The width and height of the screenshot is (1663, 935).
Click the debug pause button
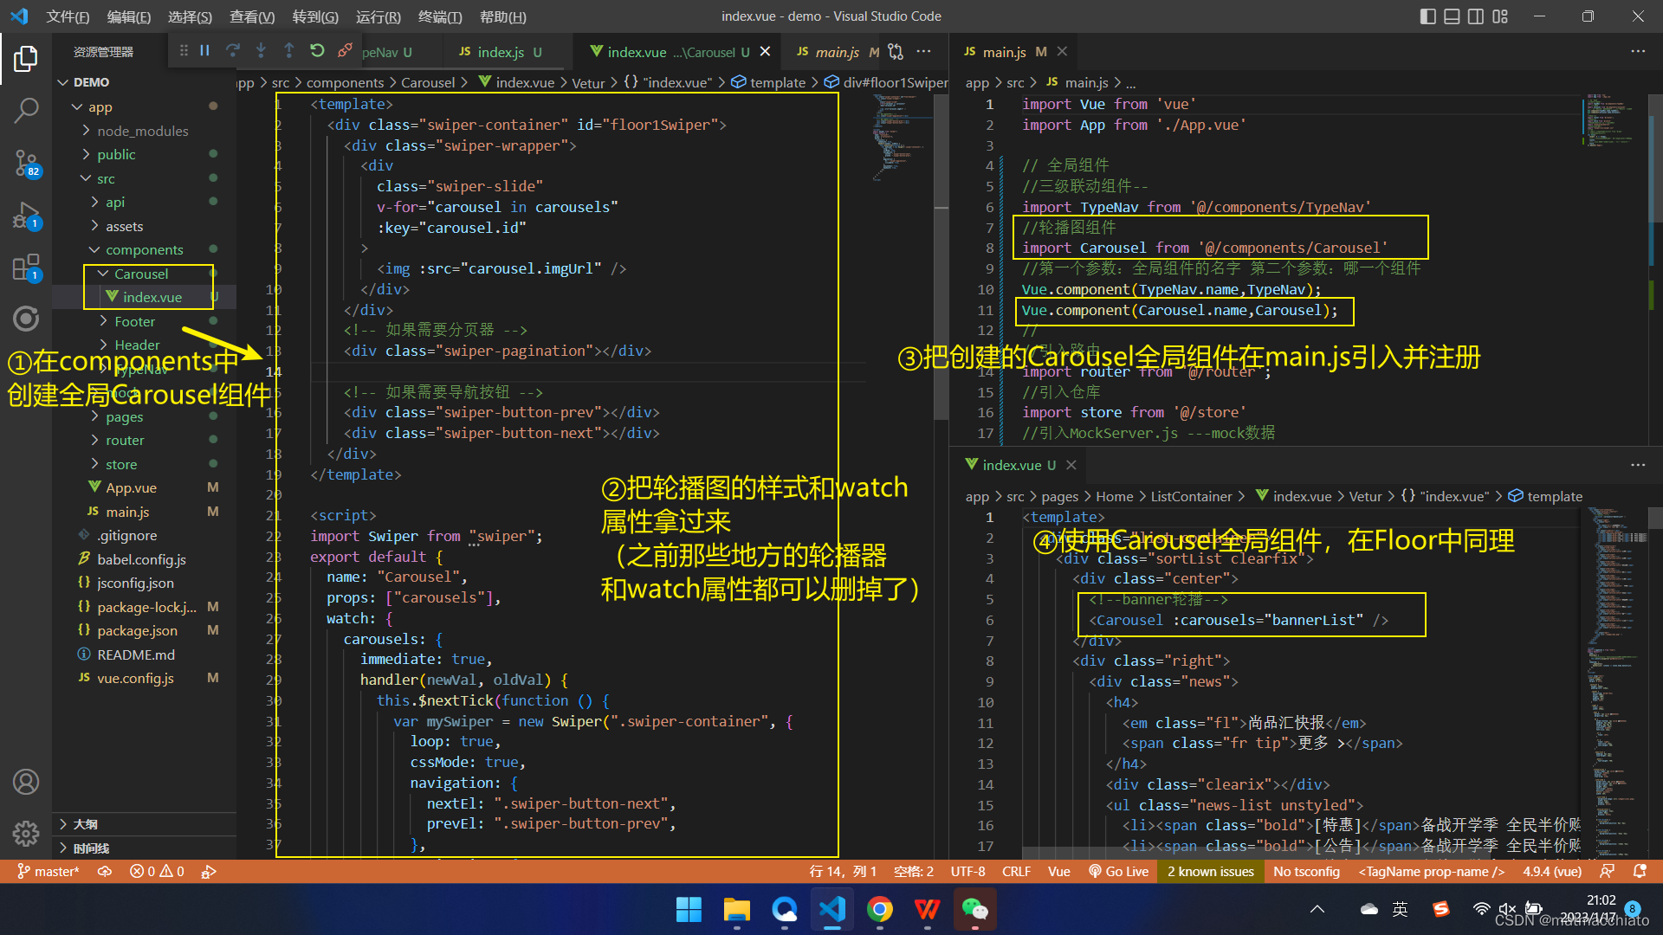205,51
